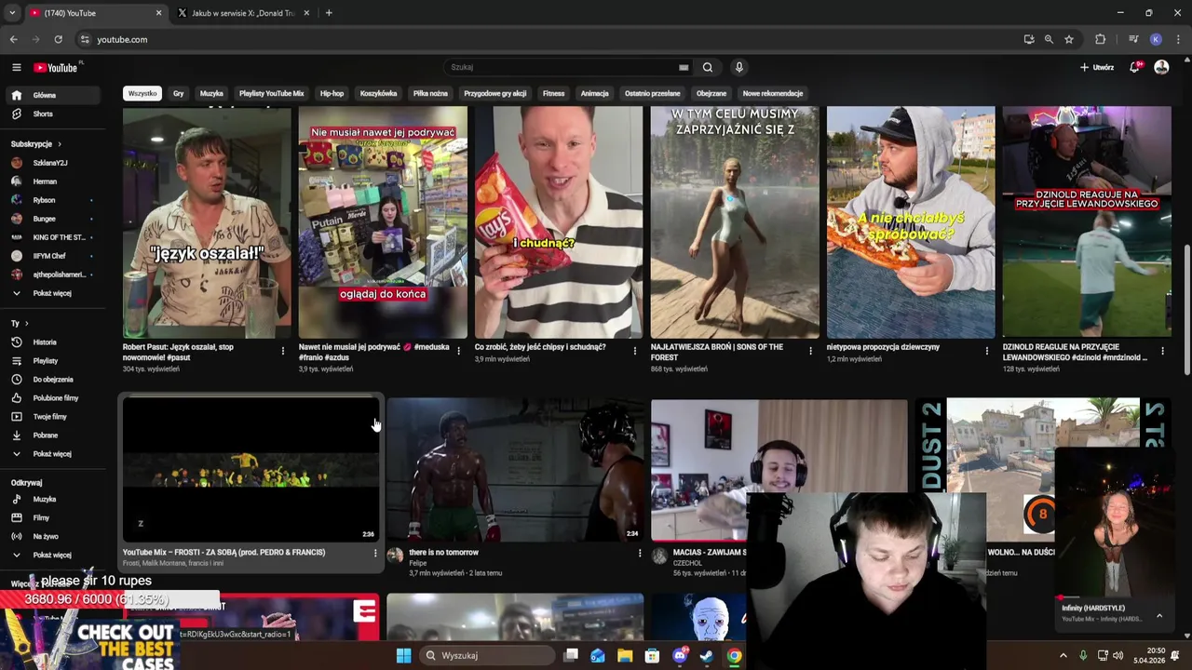Open Steam from the taskbar

coord(707,655)
